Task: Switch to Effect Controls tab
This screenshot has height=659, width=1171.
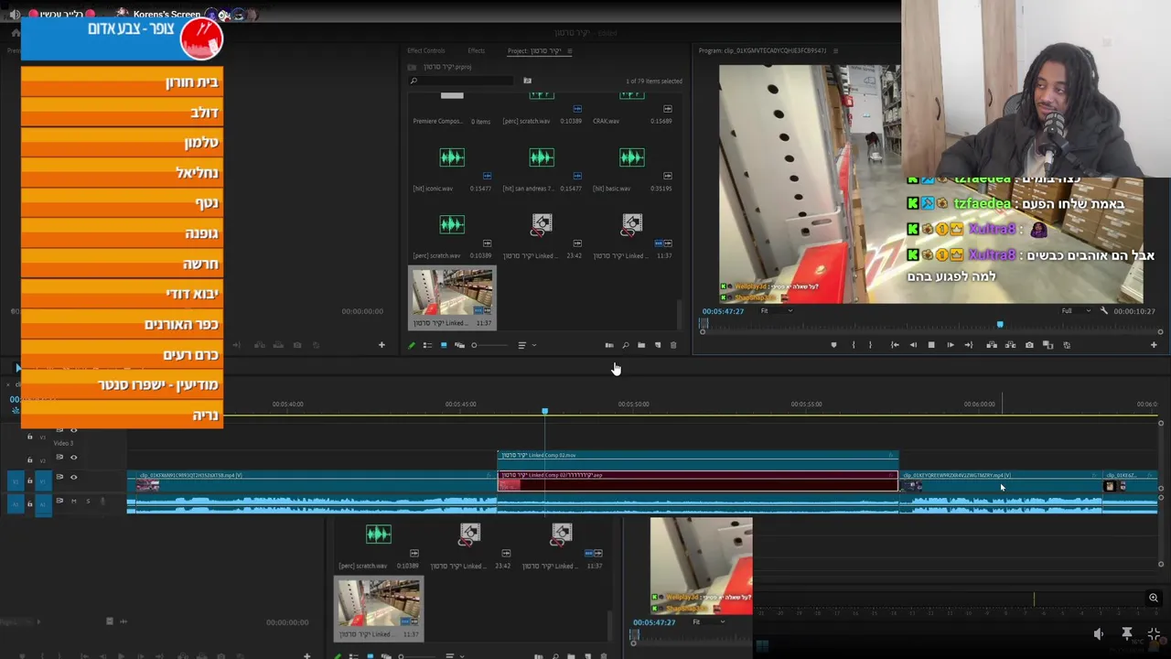Action: (x=426, y=50)
